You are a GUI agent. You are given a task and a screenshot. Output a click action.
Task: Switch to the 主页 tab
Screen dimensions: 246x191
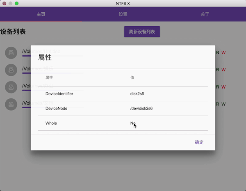41,14
